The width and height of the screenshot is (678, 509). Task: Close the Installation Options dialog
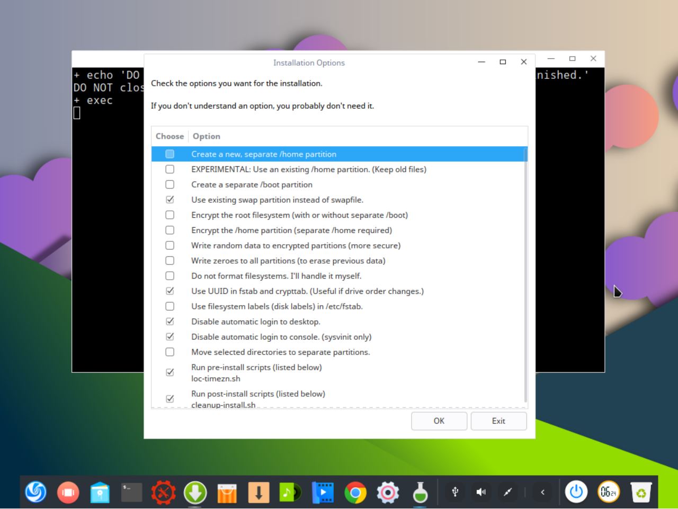pos(524,62)
